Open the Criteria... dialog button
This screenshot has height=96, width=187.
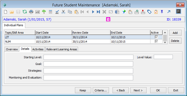point(101,90)
